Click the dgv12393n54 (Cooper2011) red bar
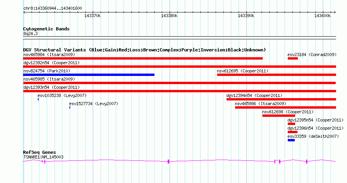This screenshot has width=347, height=183. [179, 91]
